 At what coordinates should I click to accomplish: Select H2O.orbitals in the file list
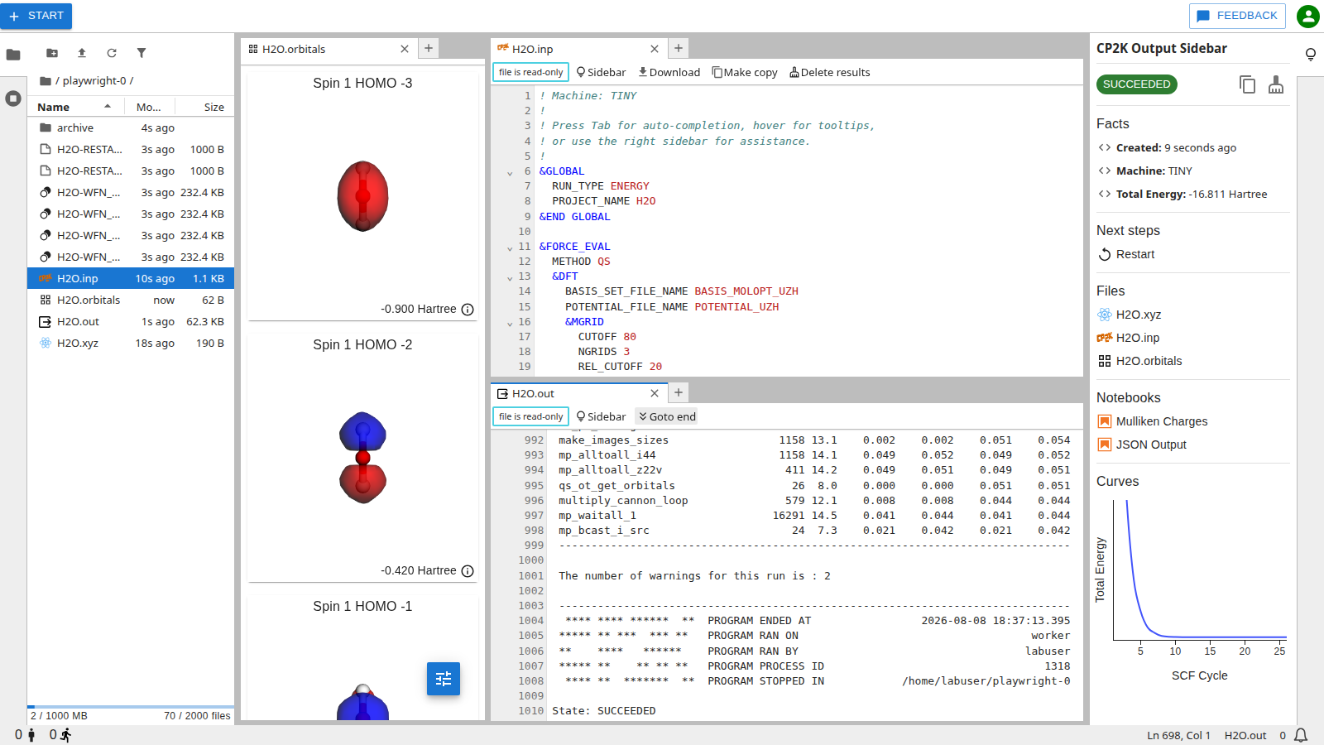click(131, 300)
